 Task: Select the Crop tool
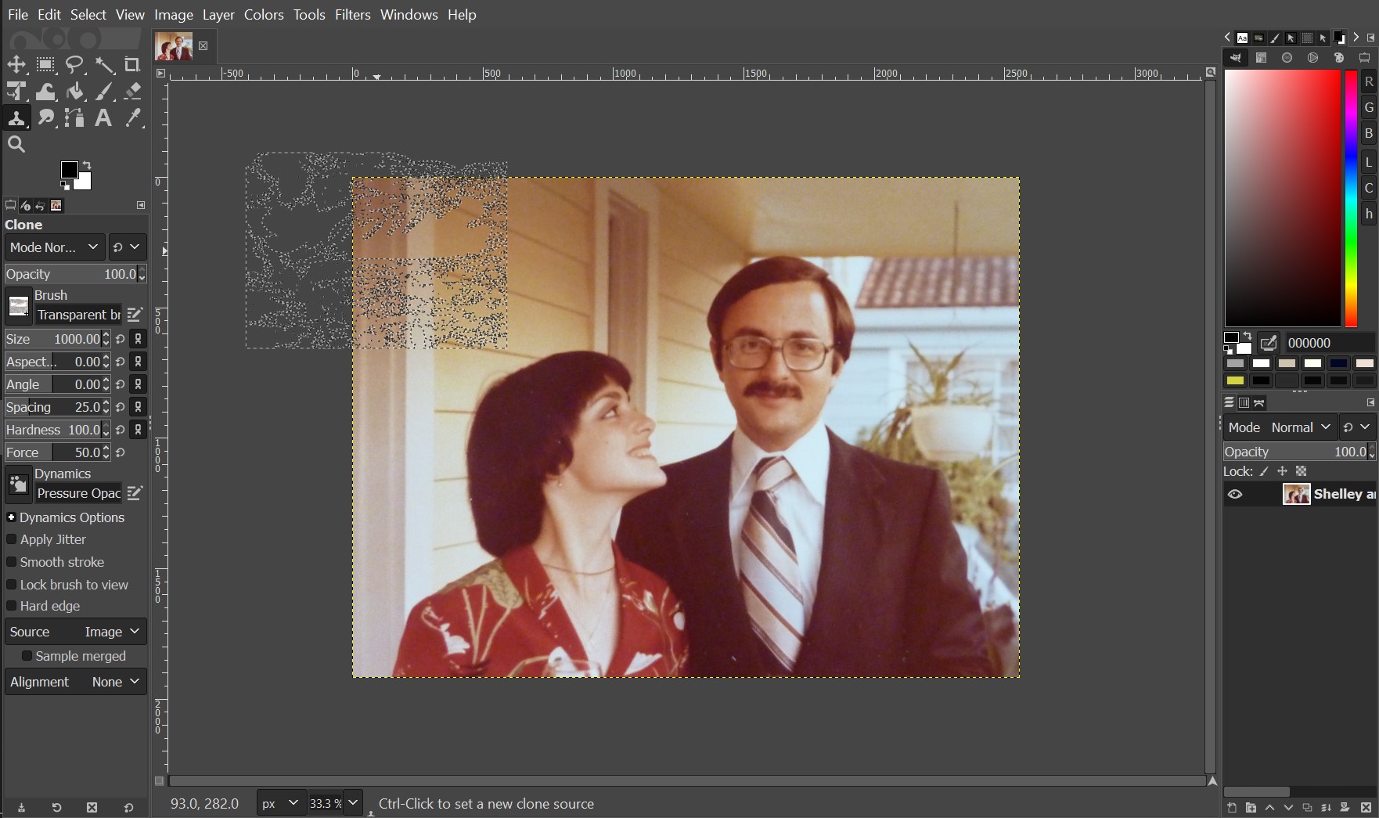(x=132, y=65)
